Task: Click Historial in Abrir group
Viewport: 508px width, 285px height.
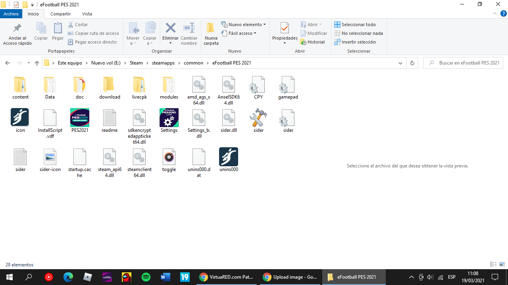Action: point(312,42)
